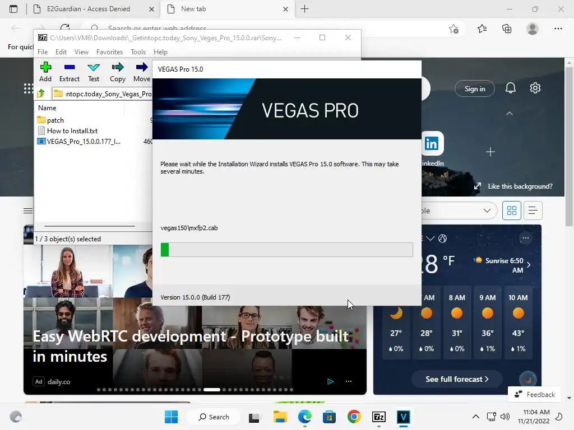Image resolution: width=574 pixels, height=430 pixels.
Task: Click the Add button in 7-Zip toolbar
Action: click(x=45, y=72)
